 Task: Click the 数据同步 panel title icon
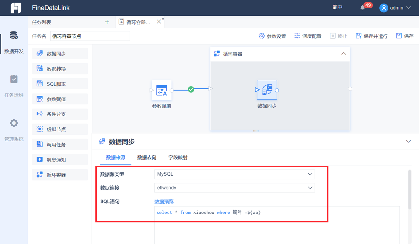click(x=102, y=142)
